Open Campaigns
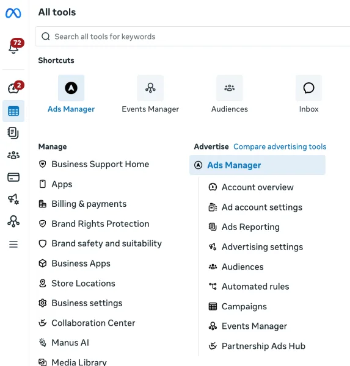The width and height of the screenshot is (350, 366). (x=244, y=306)
